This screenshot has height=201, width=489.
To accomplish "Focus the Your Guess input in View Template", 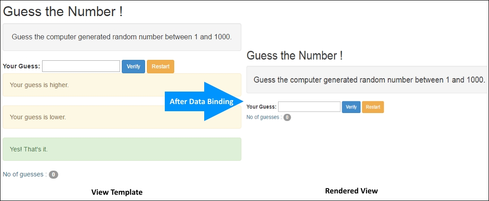I will [81, 66].
